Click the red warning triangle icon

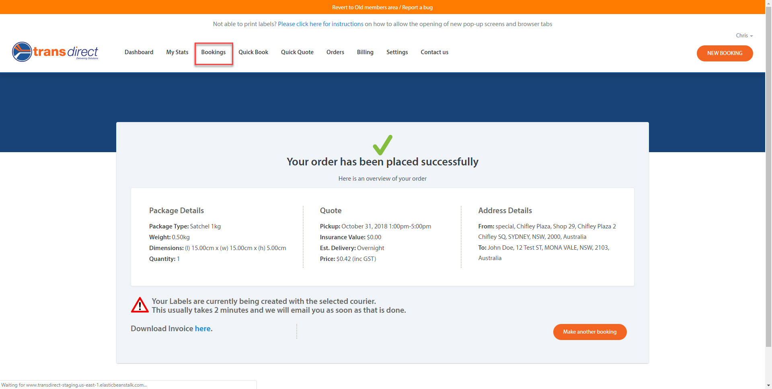pos(140,305)
